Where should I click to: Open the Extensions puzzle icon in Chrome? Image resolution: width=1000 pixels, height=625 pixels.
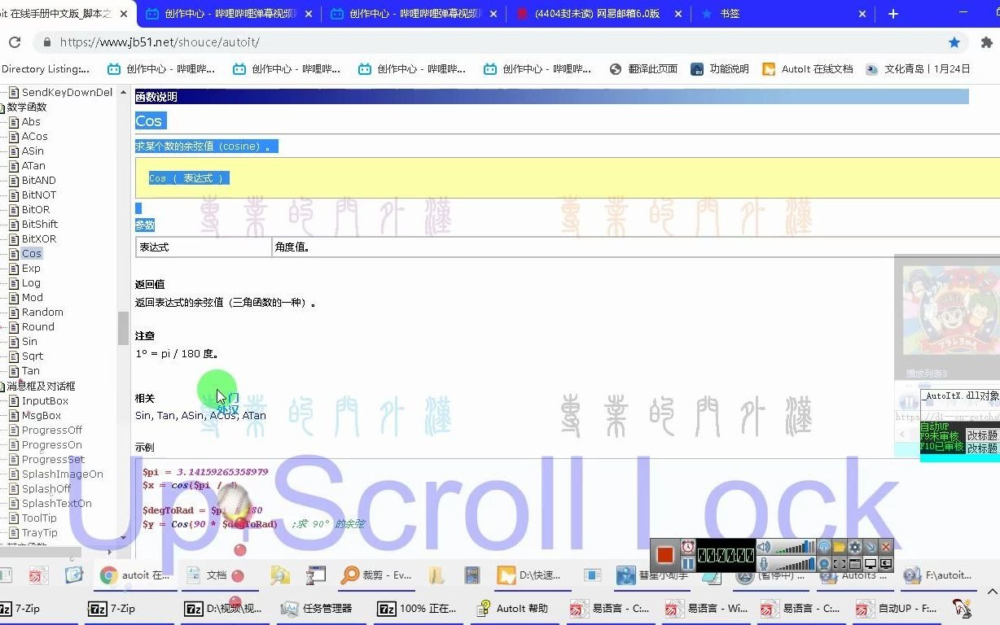pyautogui.click(x=988, y=42)
